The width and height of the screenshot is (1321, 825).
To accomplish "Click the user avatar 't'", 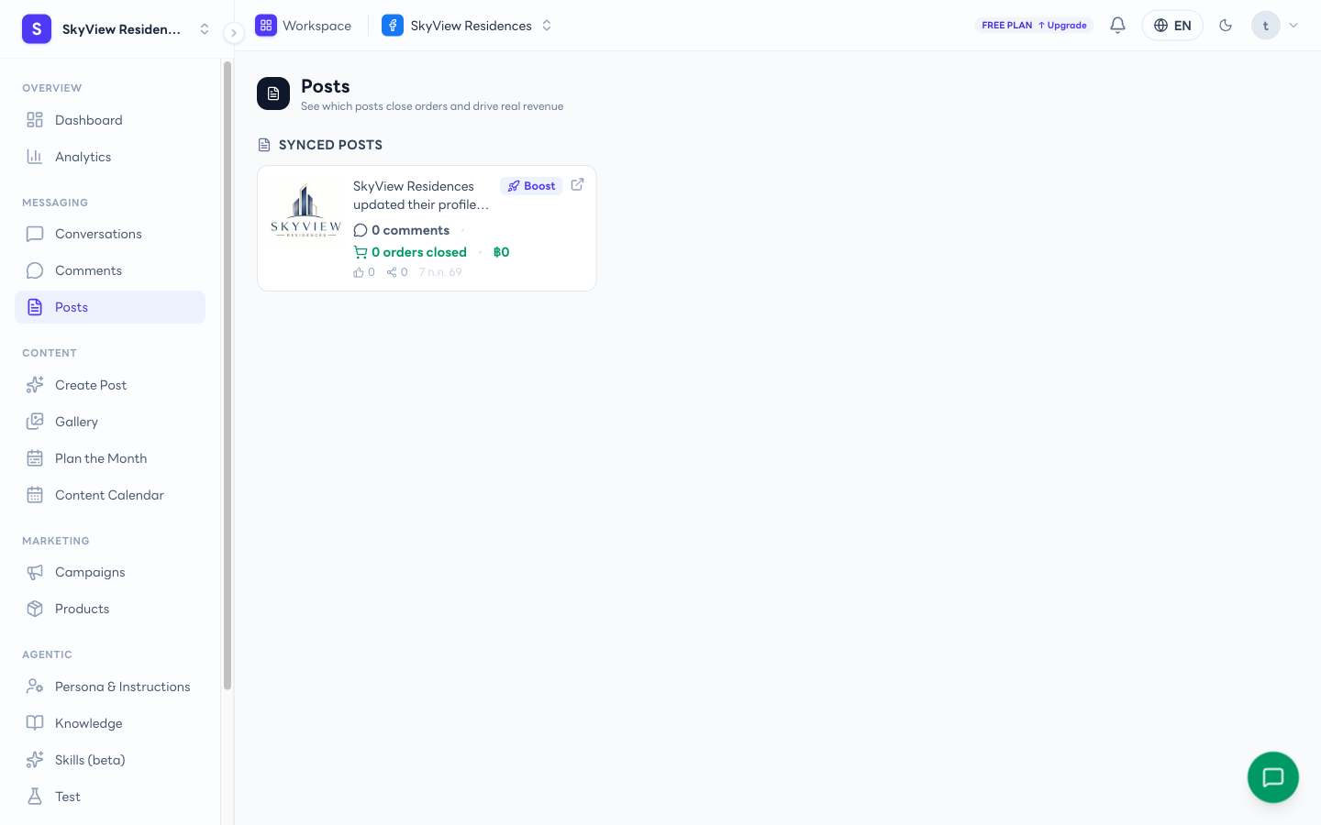I will (1266, 26).
